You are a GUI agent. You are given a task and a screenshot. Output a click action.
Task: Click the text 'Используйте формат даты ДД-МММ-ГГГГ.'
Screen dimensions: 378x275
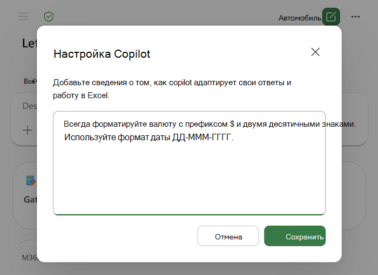148,137
